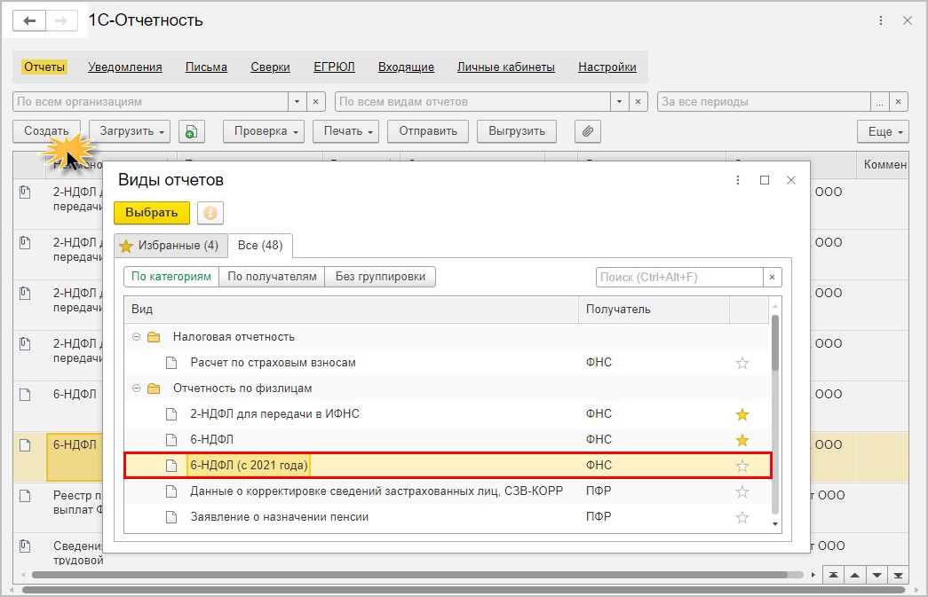This screenshot has width=928, height=597.
Task: Click the Отправить button
Action: click(428, 131)
